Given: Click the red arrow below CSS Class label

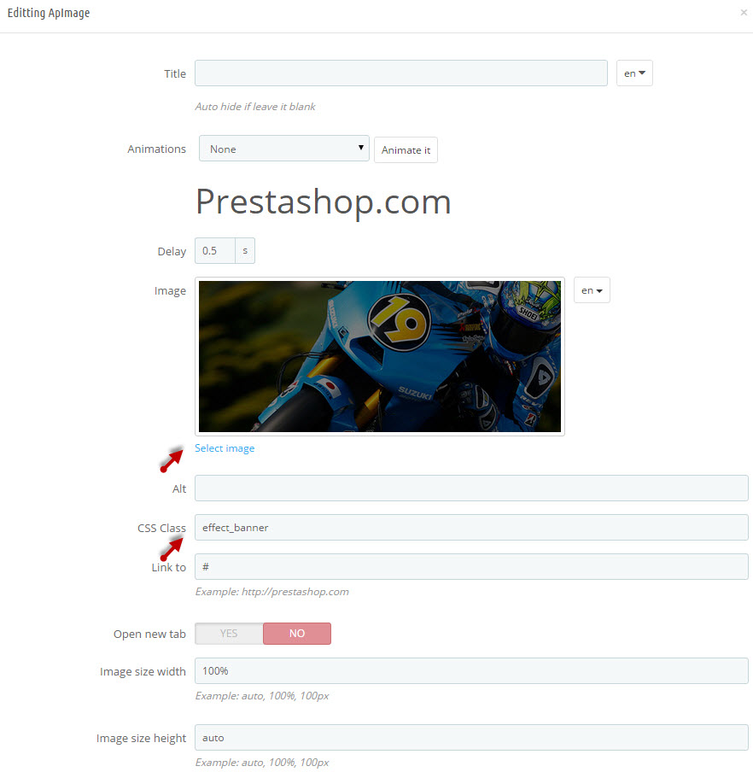Looking at the screenshot, I should 172,548.
